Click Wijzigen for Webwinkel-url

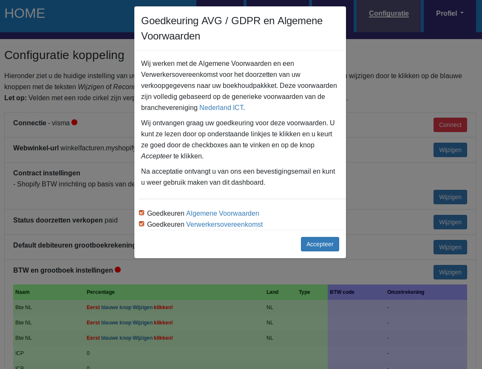pyautogui.click(x=450, y=150)
